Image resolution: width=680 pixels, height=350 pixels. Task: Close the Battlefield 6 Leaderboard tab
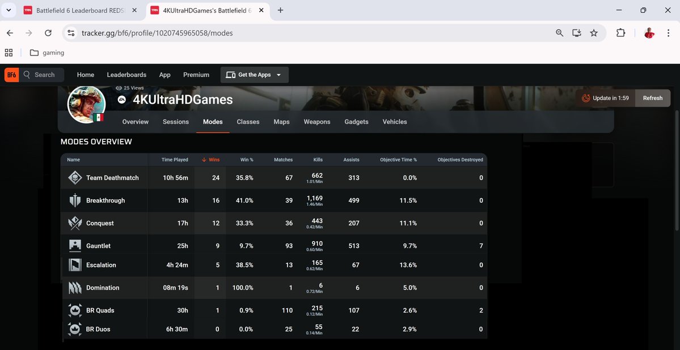(x=134, y=10)
